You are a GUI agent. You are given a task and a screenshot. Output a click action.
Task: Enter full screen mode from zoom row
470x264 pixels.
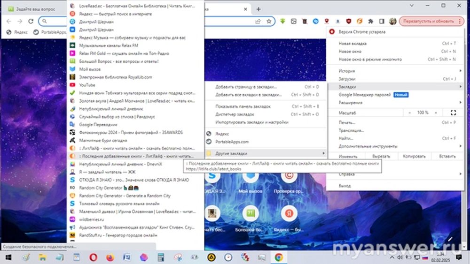453,113
